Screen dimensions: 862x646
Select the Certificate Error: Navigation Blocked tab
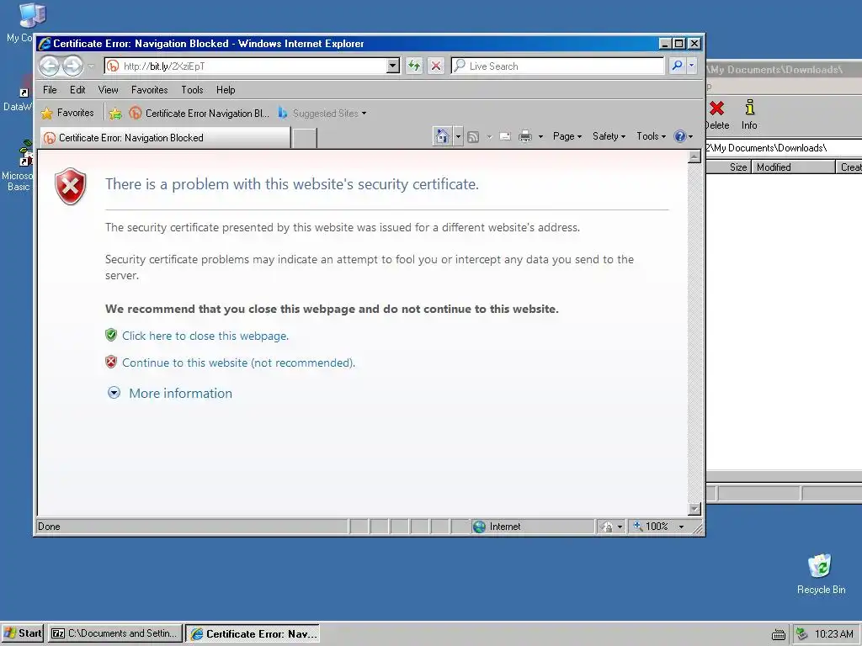tap(165, 138)
